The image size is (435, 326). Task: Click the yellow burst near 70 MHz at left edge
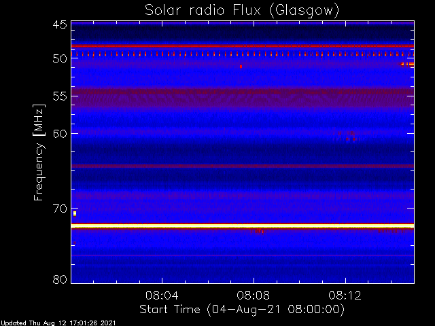[x=75, y=213]
